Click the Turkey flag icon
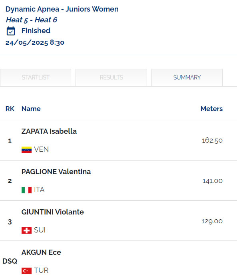 (x=26, y=271)
